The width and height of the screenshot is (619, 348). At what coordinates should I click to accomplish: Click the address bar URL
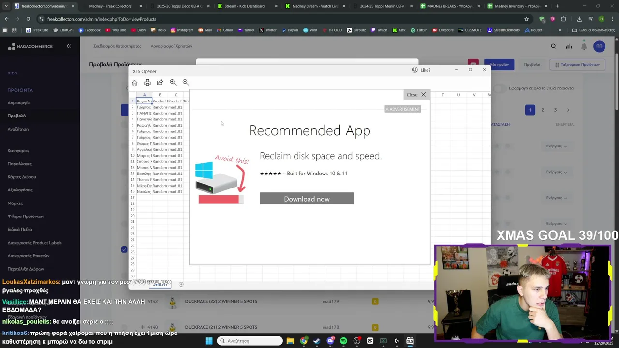102,19
